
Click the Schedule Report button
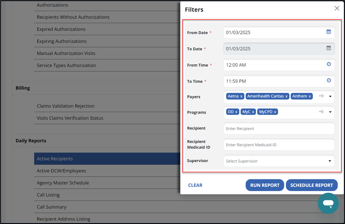click(312, 185)
